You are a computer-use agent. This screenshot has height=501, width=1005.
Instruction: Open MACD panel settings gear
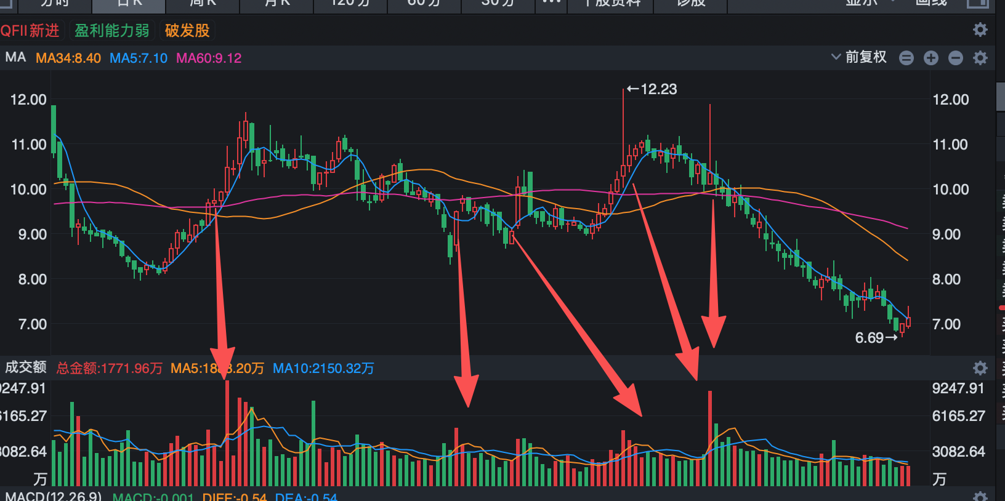(x=980, y=496)
